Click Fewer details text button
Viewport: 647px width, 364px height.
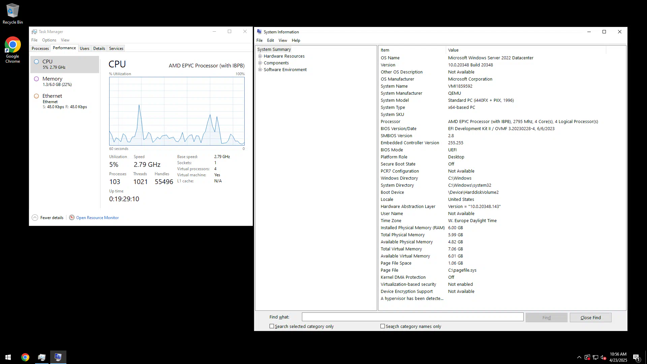[52, 218]
